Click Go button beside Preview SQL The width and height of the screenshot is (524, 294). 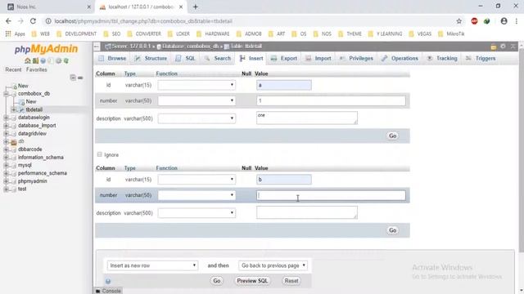pyautogui.click(x=216, y=281)
